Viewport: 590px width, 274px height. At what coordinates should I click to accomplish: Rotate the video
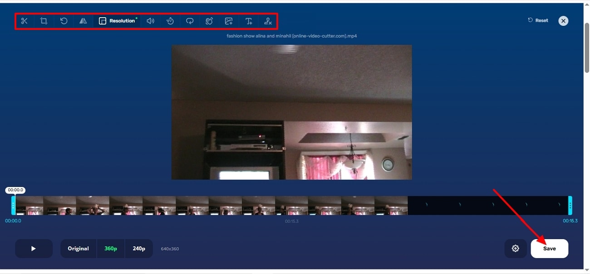64,20
